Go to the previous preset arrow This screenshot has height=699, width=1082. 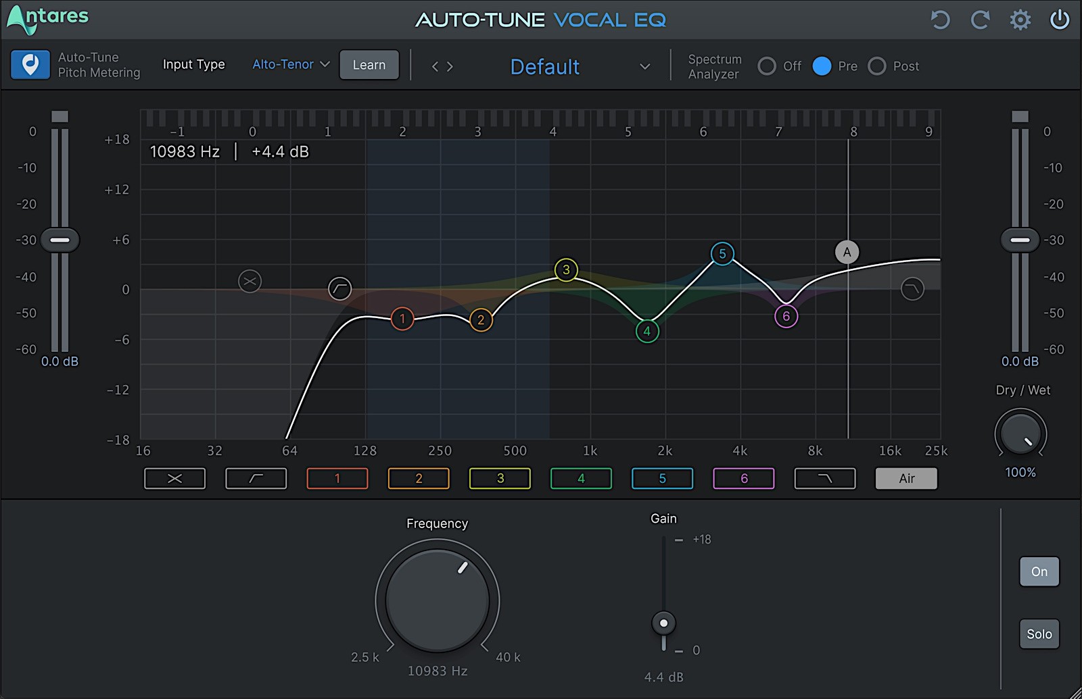436,66
